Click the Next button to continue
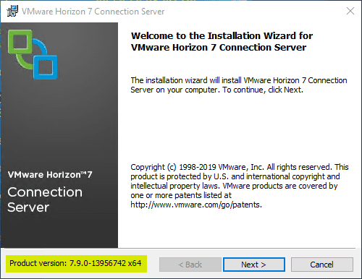362x279 pixels. [254, 265]
